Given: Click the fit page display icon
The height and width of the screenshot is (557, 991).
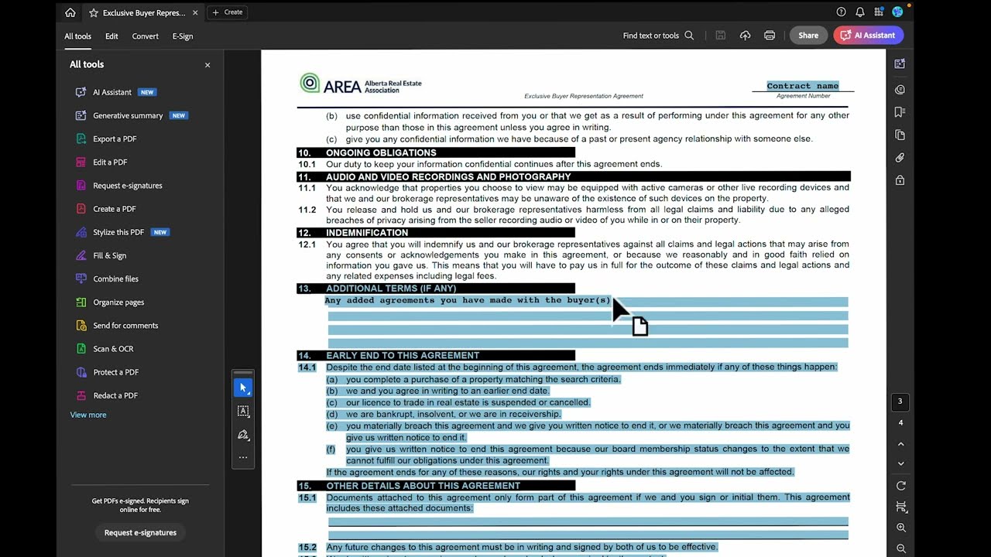Looking at the screenshot, I should point(900,507).
